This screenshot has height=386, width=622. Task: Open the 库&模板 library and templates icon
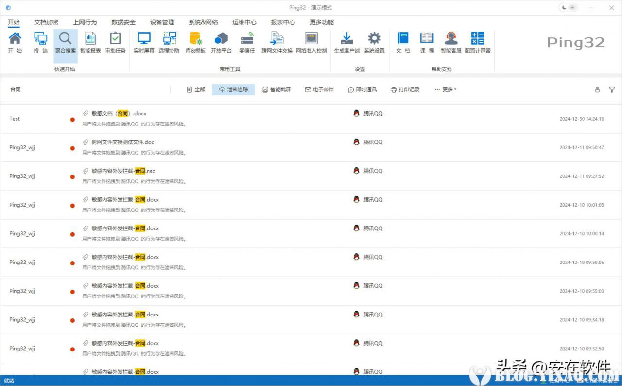click(x=195, y=42)
